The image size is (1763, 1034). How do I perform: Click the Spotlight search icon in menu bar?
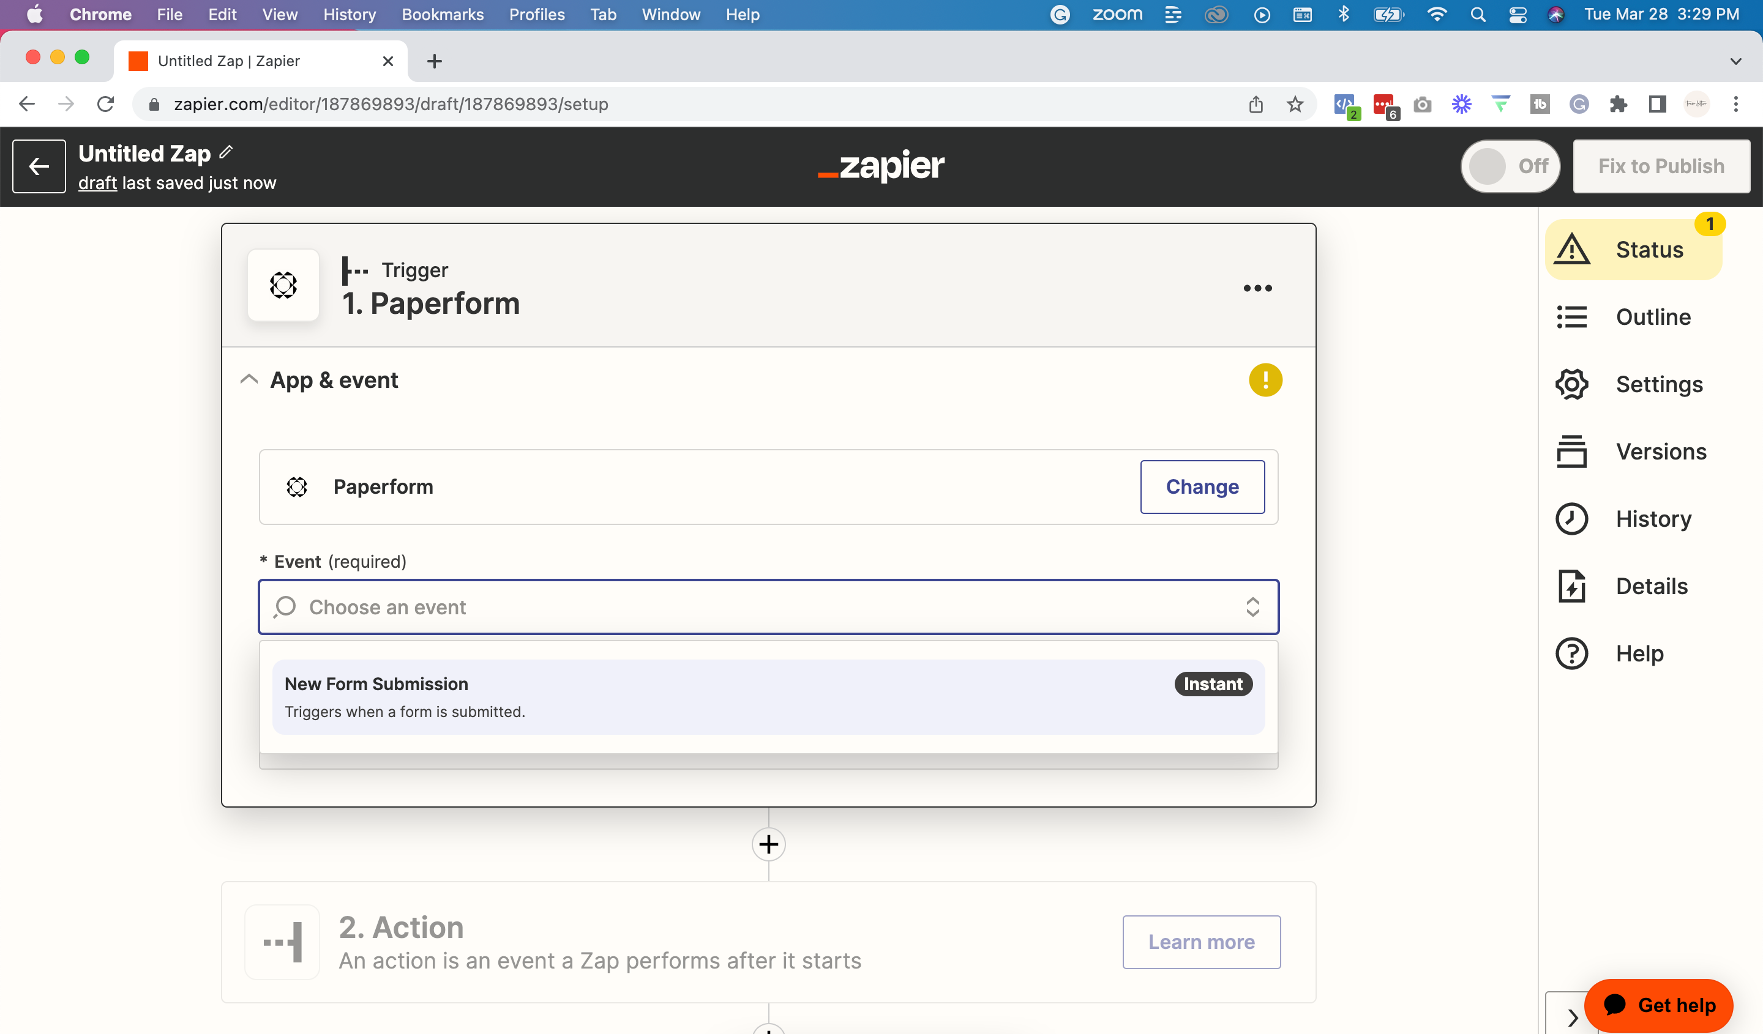point(1478,15)
